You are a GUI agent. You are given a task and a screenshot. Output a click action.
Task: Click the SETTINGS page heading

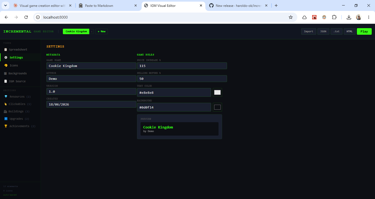click(55, 46)
